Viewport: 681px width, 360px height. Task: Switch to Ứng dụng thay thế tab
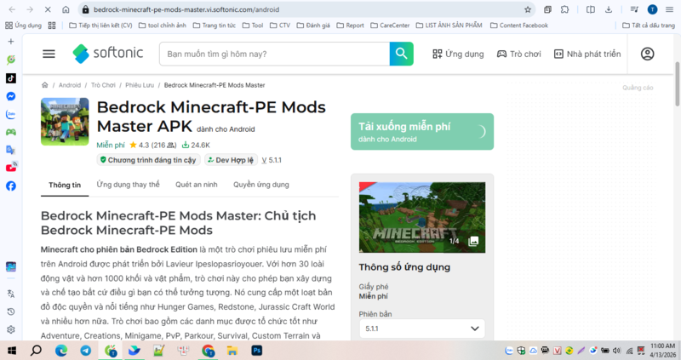(x=129, y=185)
